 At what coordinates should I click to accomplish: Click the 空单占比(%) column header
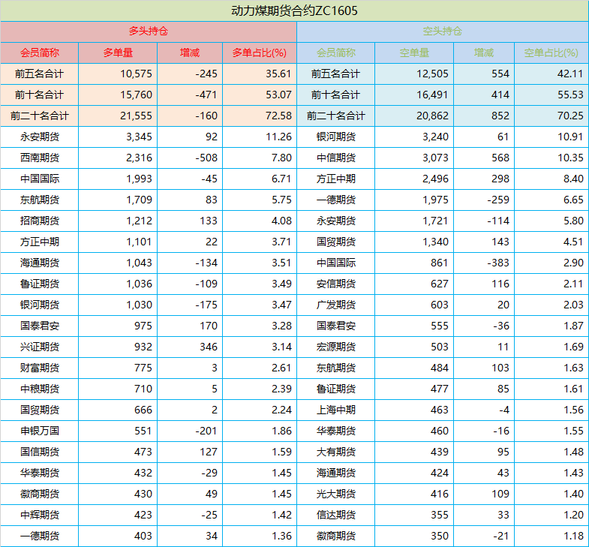click(551, 53)
